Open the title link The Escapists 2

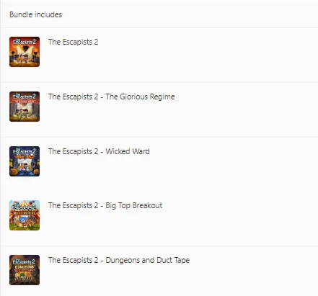coord(73,42)
